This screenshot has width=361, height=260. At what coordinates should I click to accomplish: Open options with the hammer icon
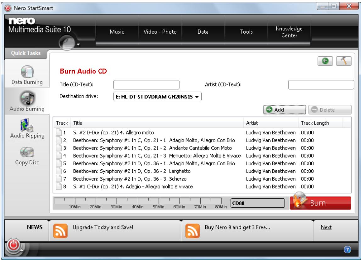point(344,61)
